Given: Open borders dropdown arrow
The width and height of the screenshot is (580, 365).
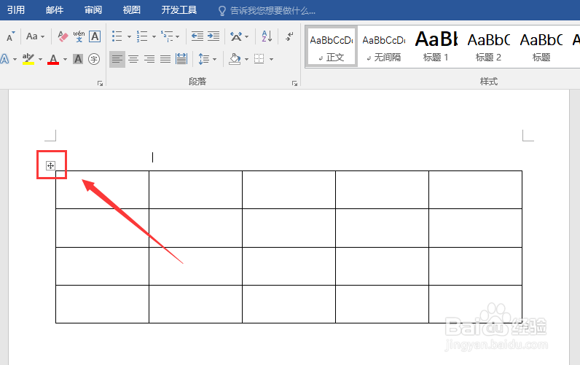Looking at the screenshot, I should click(x=271, y=59).
